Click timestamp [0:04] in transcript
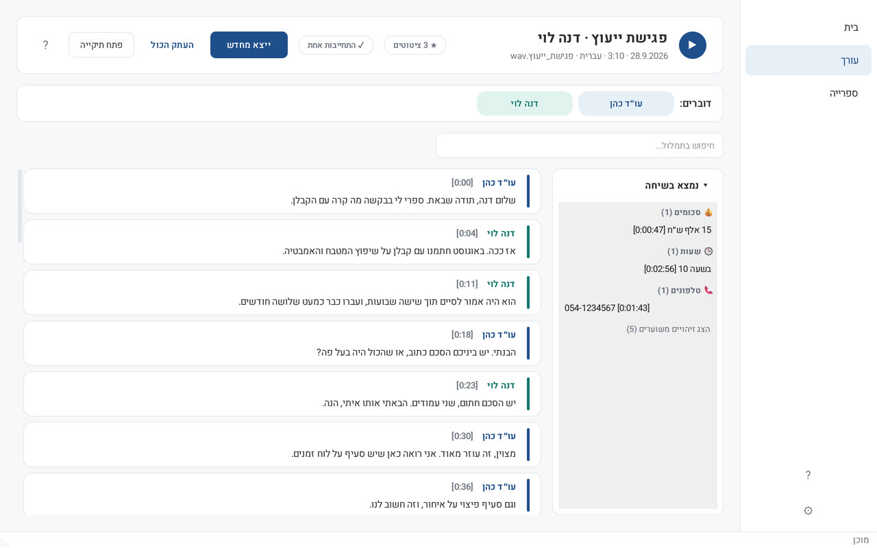Viewport: 877px width, 548px height. pyautogui.click(x=467, y=234)
